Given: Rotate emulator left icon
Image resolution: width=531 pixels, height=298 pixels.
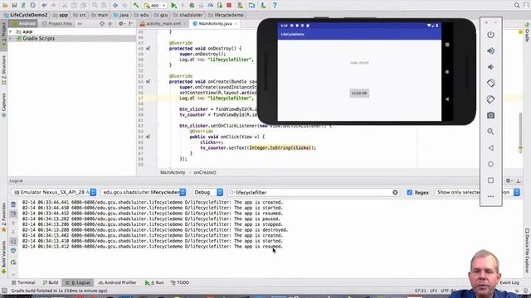Looking at the screenshot, I should (490, 83).
